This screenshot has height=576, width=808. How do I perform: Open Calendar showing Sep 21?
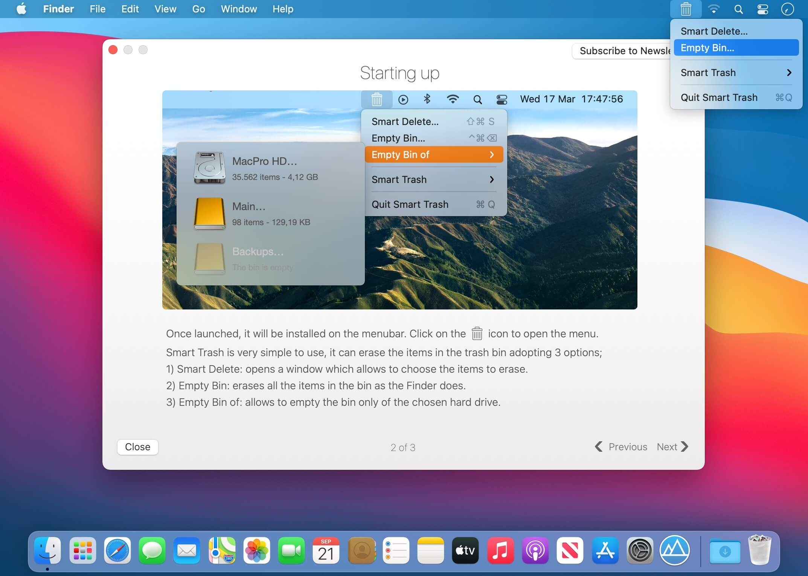tap(326, 550)
